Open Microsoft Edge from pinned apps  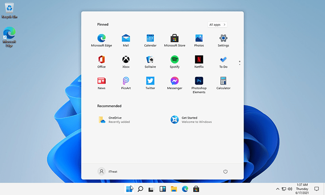(101, 38)
